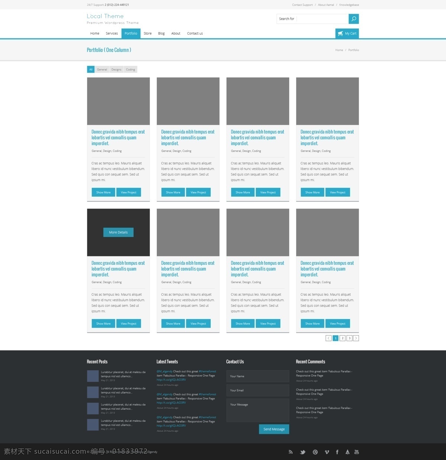Click the search magnifier icon button
Viewport: 446px width, 460px height.
click(x=353, y=19)
